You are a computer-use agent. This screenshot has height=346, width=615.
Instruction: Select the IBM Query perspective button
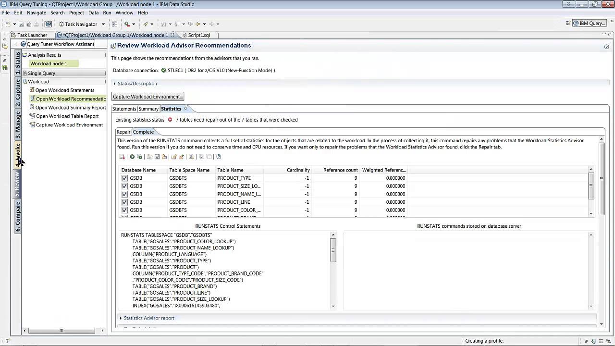coord(590,23)
